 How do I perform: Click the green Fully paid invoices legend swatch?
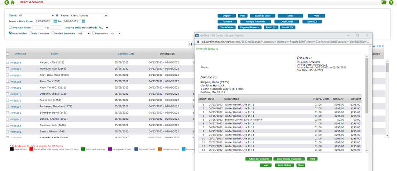tap(83, 149)
